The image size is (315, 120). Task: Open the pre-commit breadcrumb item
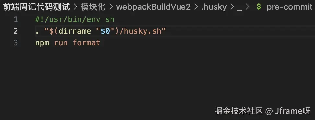click(289, 7)
